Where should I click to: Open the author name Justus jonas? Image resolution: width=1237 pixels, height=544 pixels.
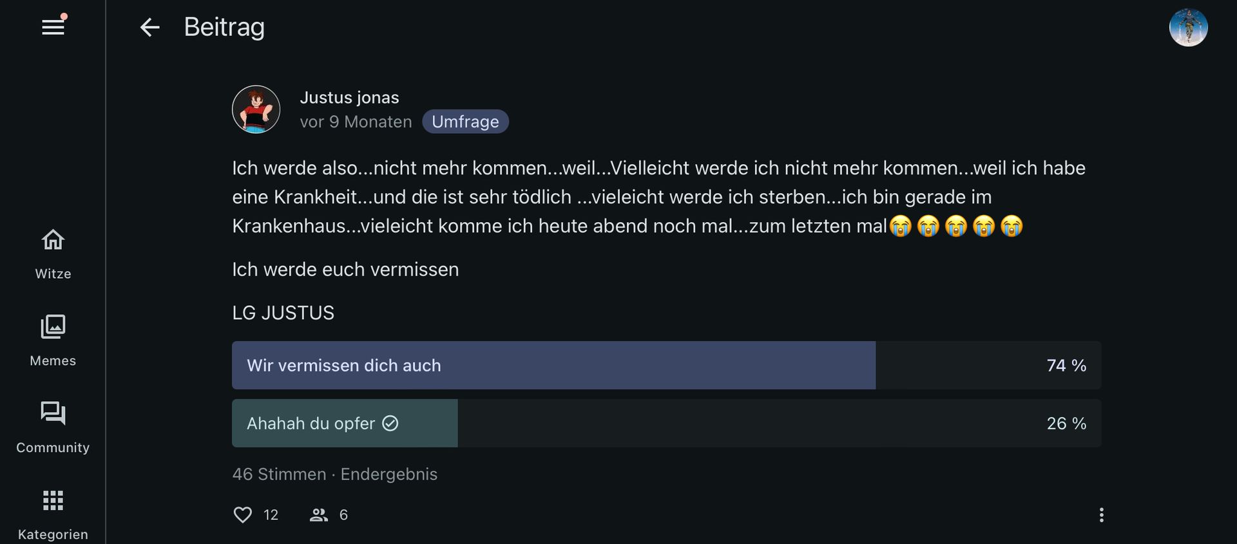point(349,97)
